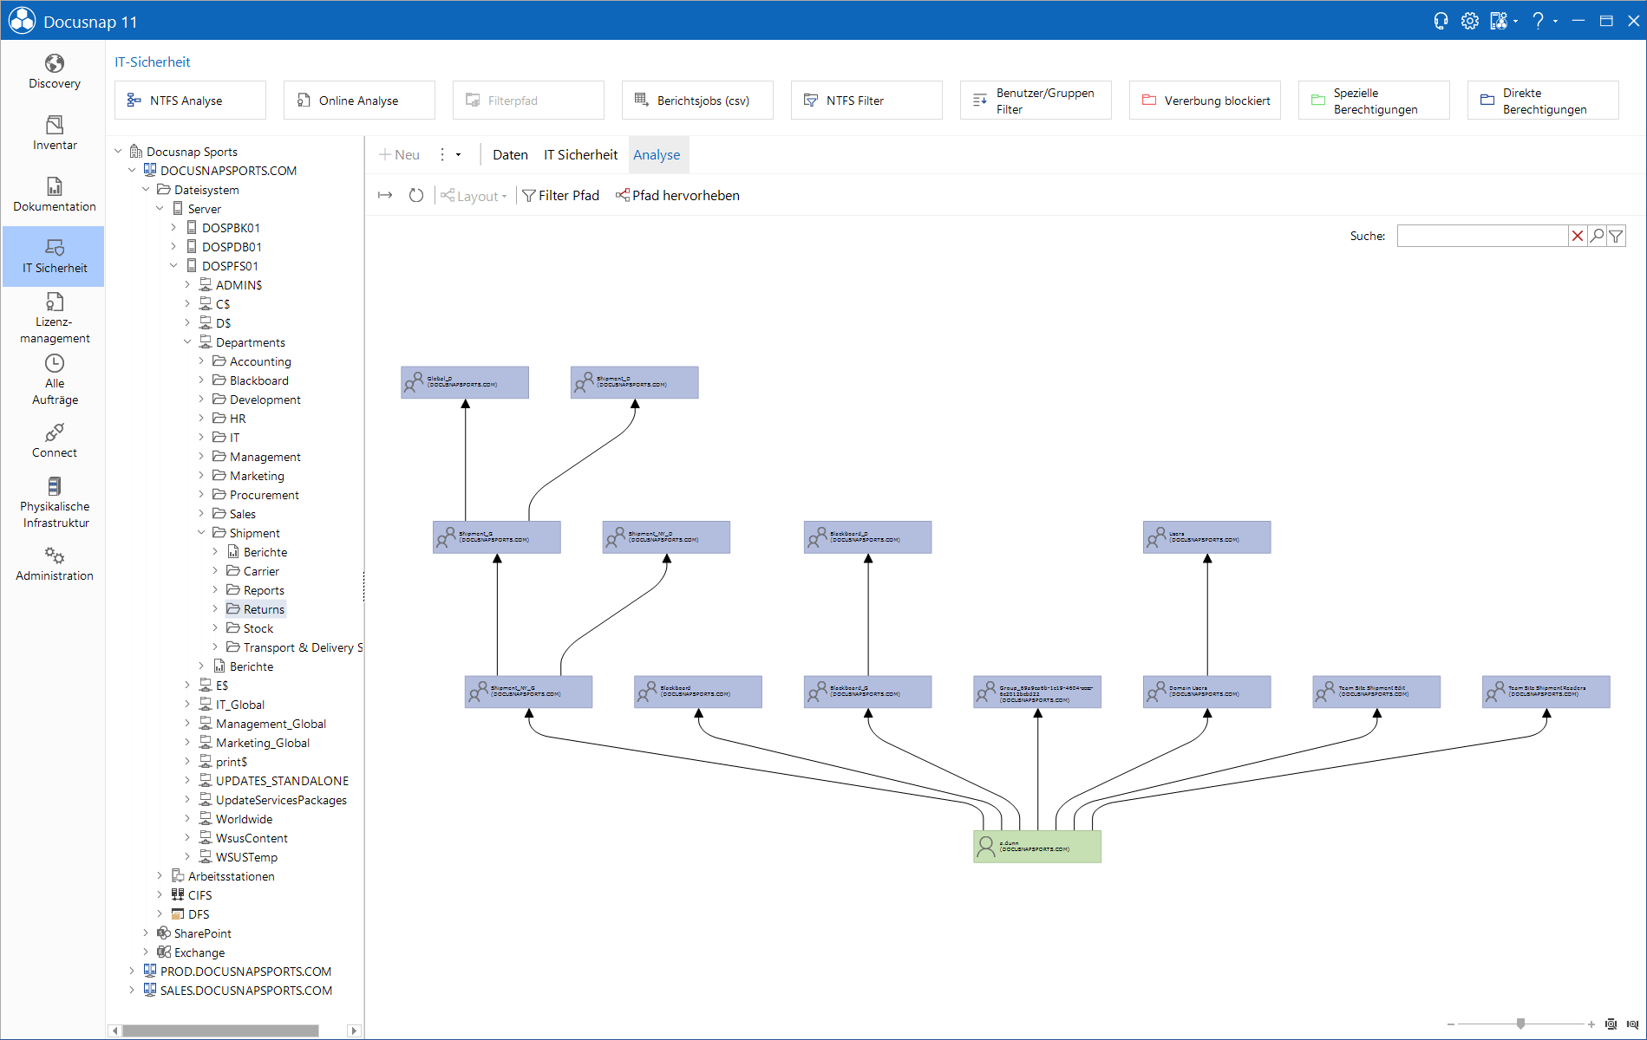This screenshot has width=1647, height=1040.
Task: Open the Inventar module
Action: pyautogui.click(x=54, y=133)
